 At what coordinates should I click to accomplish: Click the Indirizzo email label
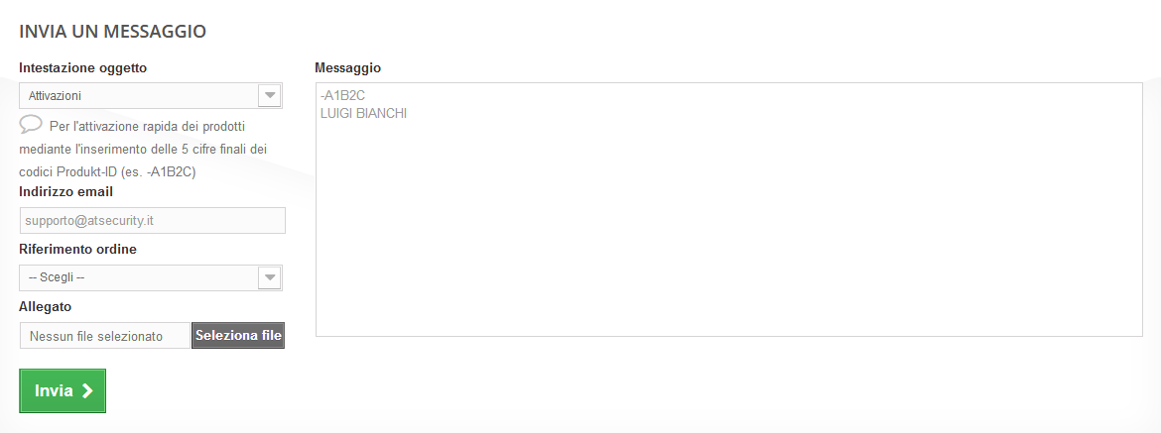pyautogui.click(x=65, y=192)
